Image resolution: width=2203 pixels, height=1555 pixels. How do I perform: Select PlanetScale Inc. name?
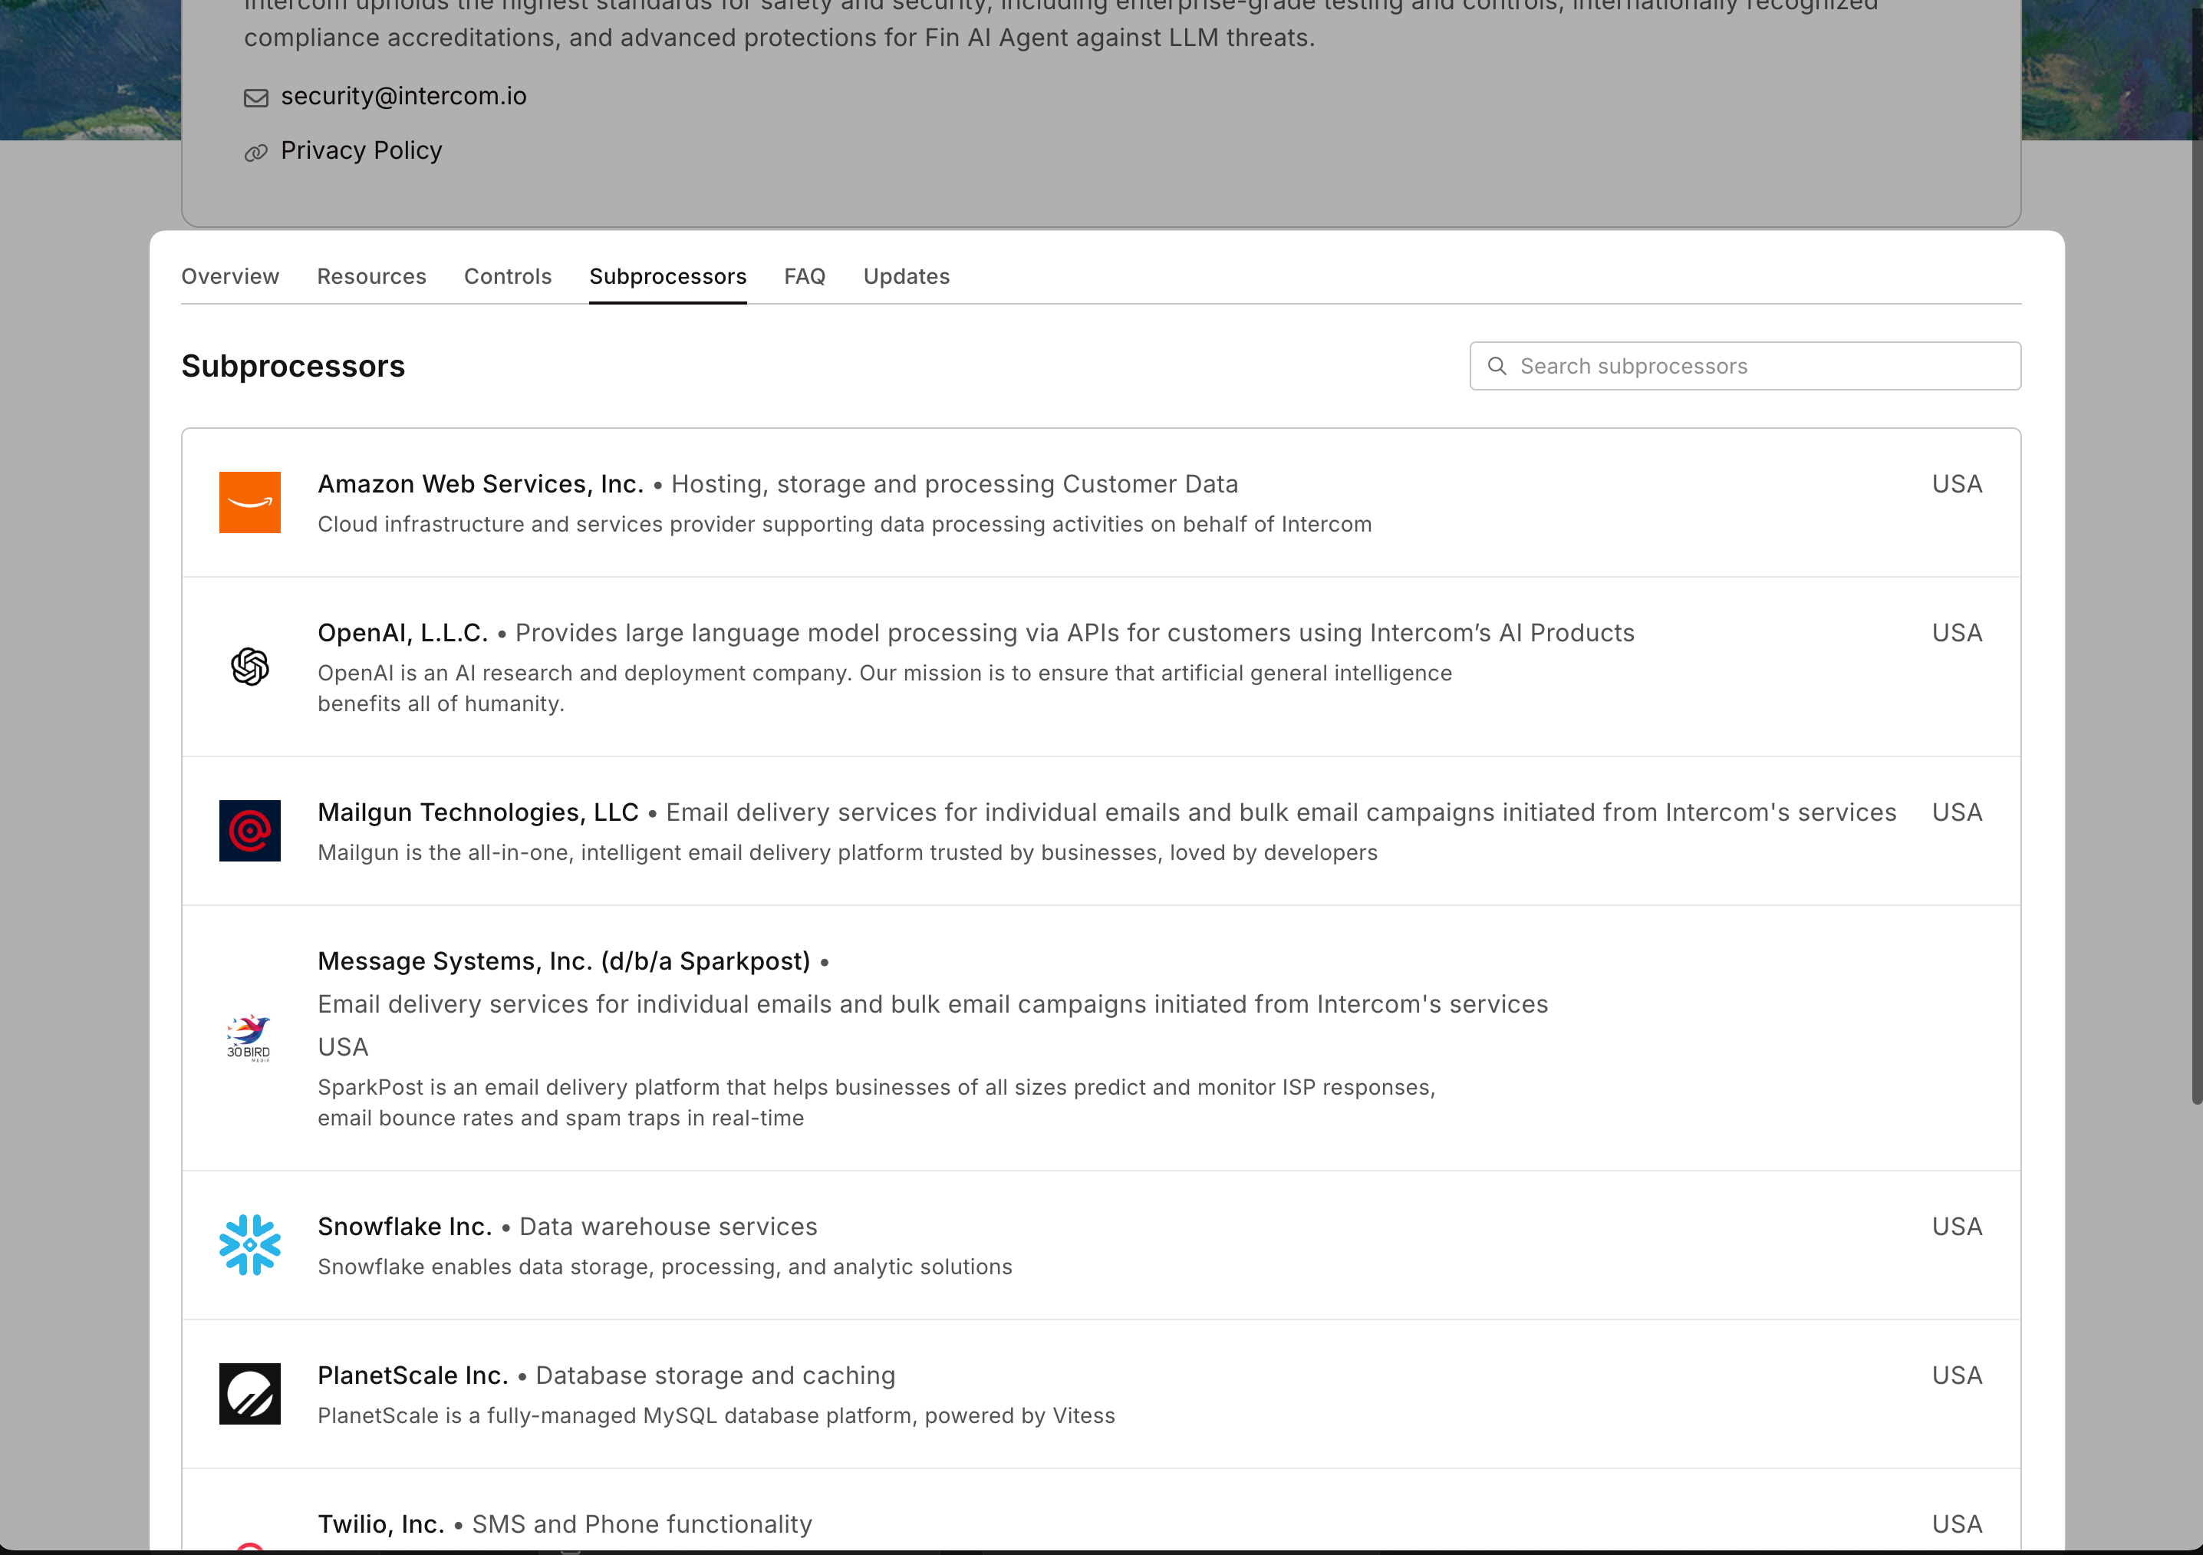tap(413, 1375)
